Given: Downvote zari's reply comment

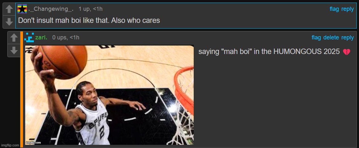Looking at the screenshot, I should (14, 50).
